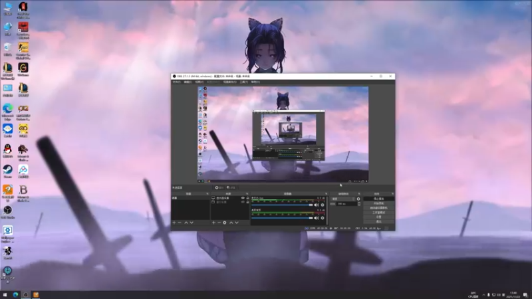Open the Windows Start menu
This screenshot has height=299, width=532.
tap(5, 295)
